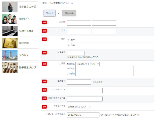Open 孔子課堂ブログ sidebar thumbnail
Screen dimensions: 157x118
10,67
